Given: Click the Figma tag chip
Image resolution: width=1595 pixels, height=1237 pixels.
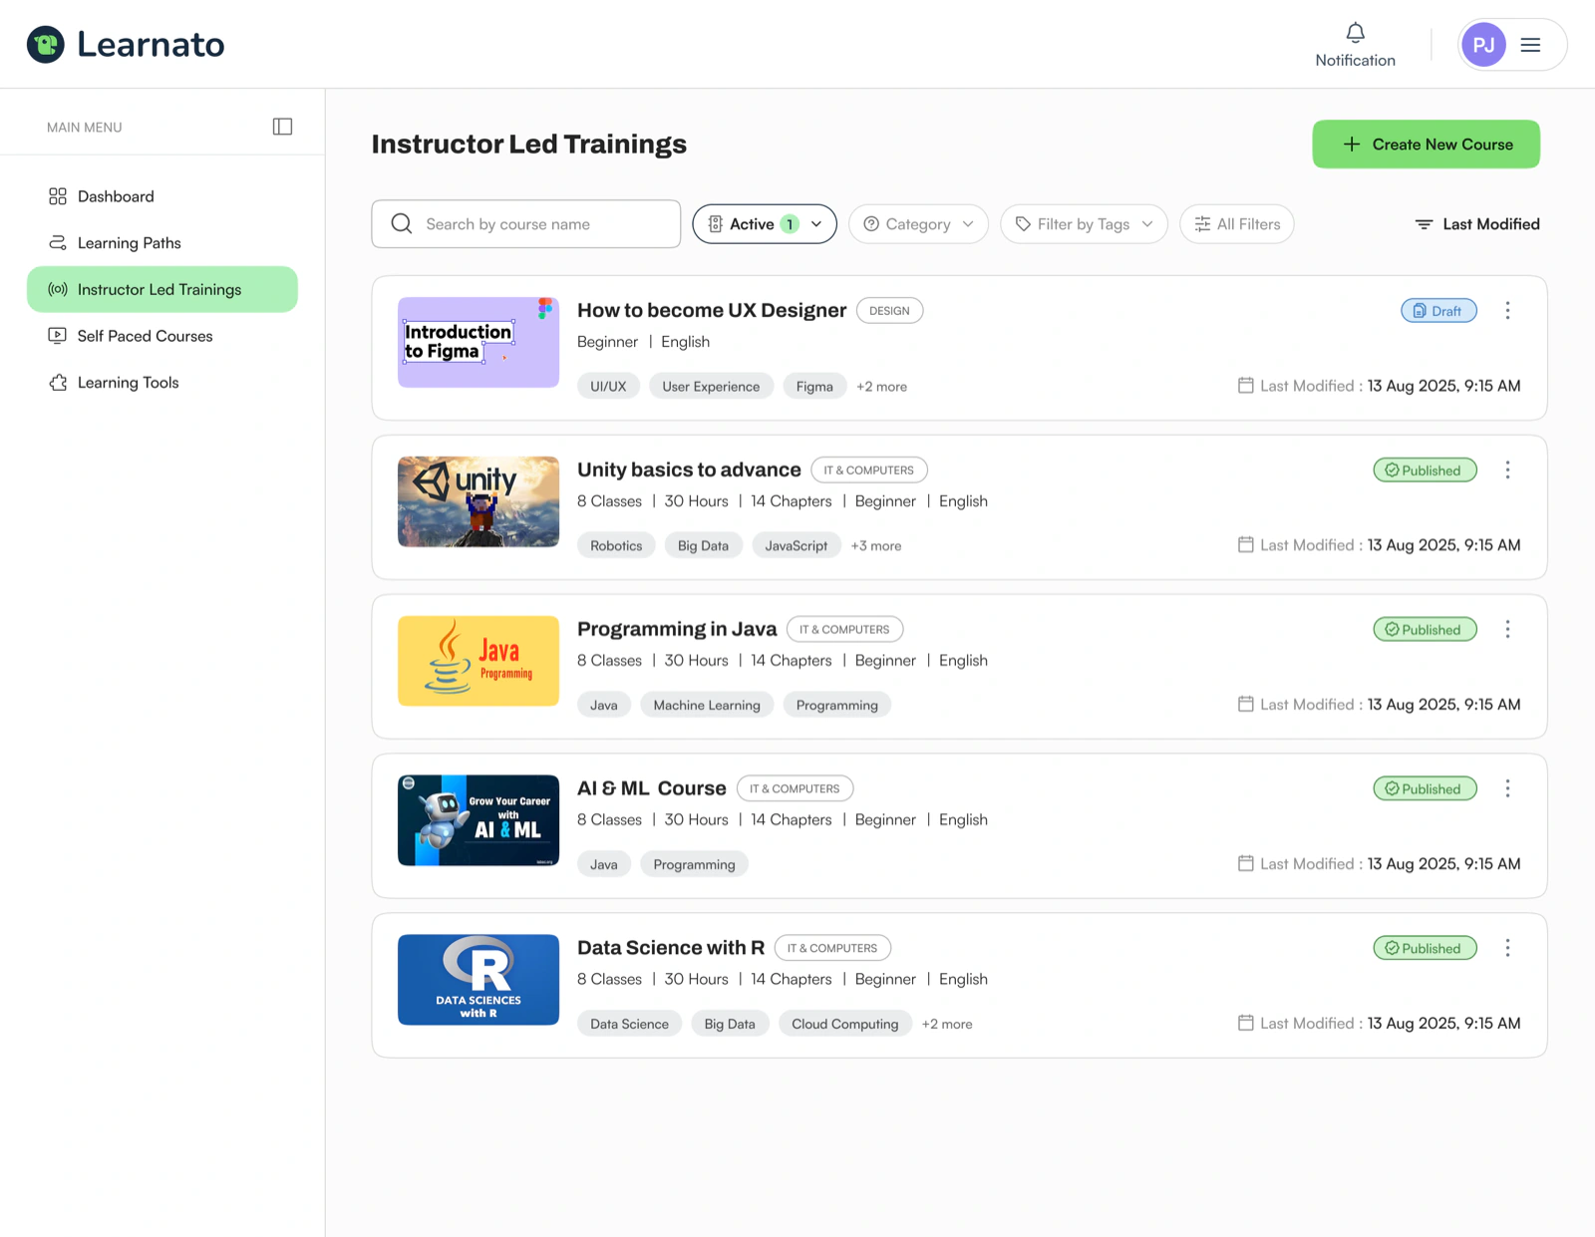Looking at the screenshot, I should [x=814, y=387].
